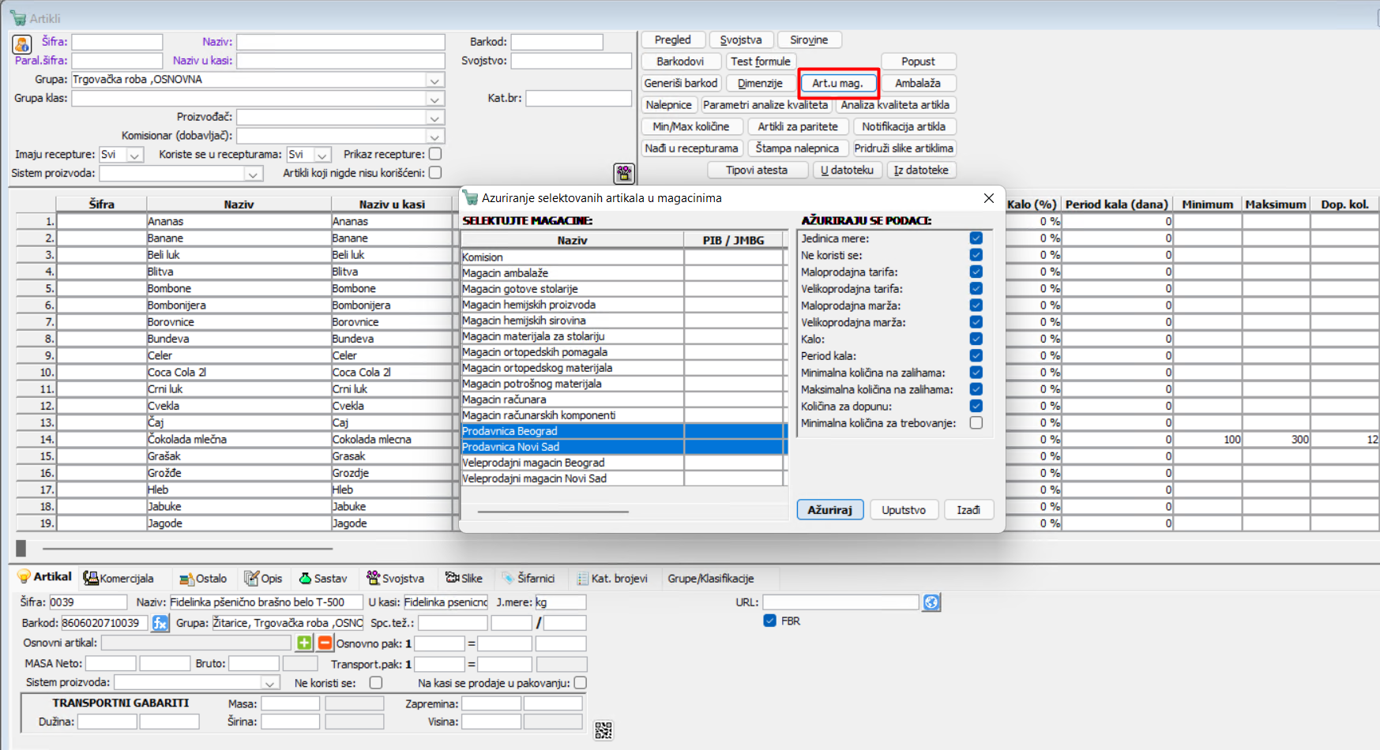Uncheck the FBR checkbox
Image resolution: width=1380 pixels, height=750 pixels.
point(770,621)
